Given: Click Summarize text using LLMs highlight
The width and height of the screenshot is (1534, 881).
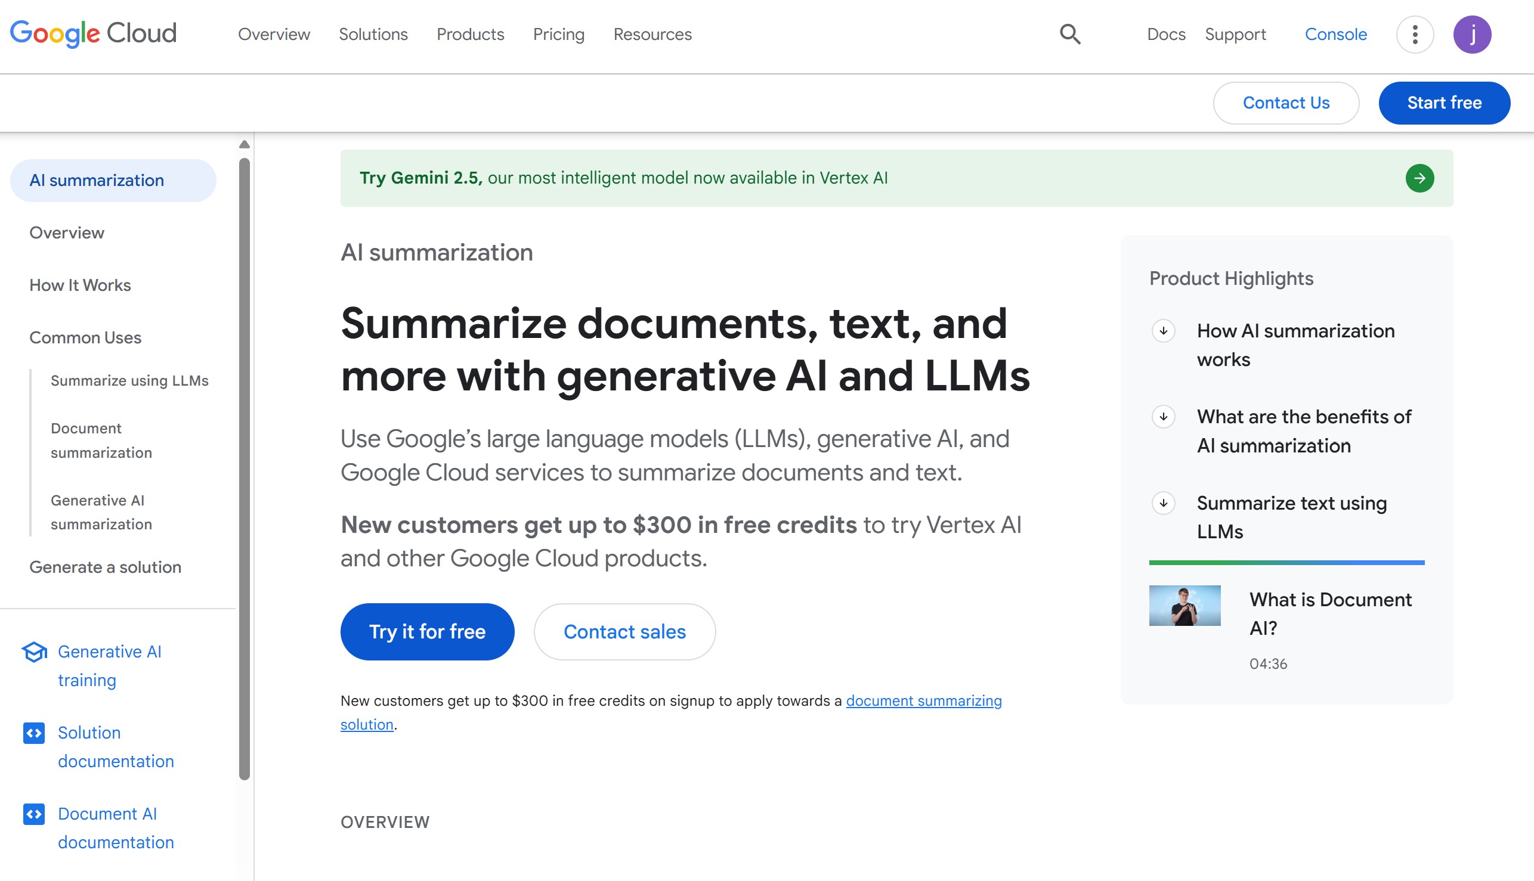Looking at the screenshot, I should coord(1291,517).
